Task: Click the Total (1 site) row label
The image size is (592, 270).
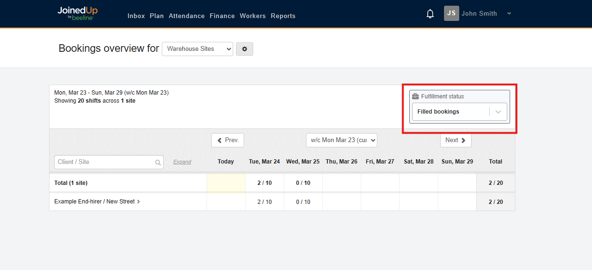Action: point(71,183)
